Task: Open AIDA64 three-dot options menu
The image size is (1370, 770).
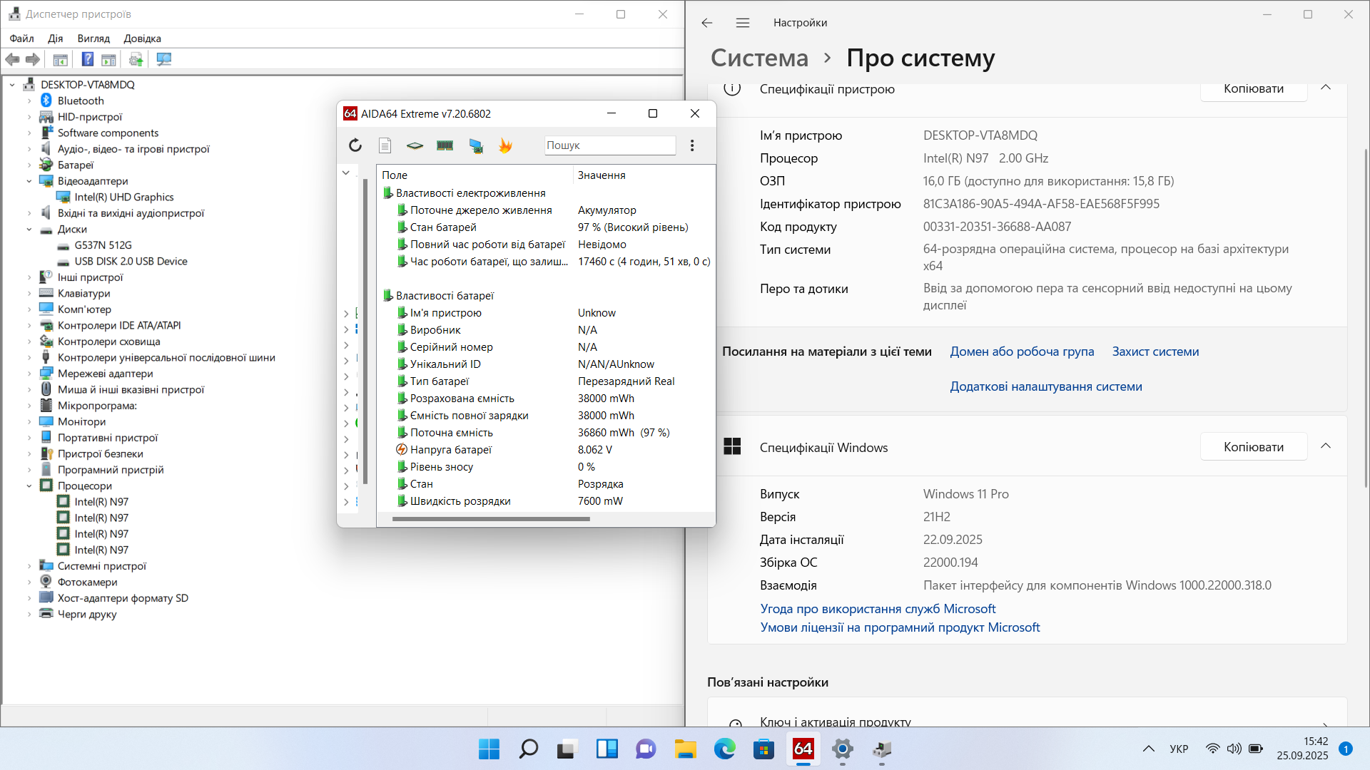Action: (x=692, y=145)
